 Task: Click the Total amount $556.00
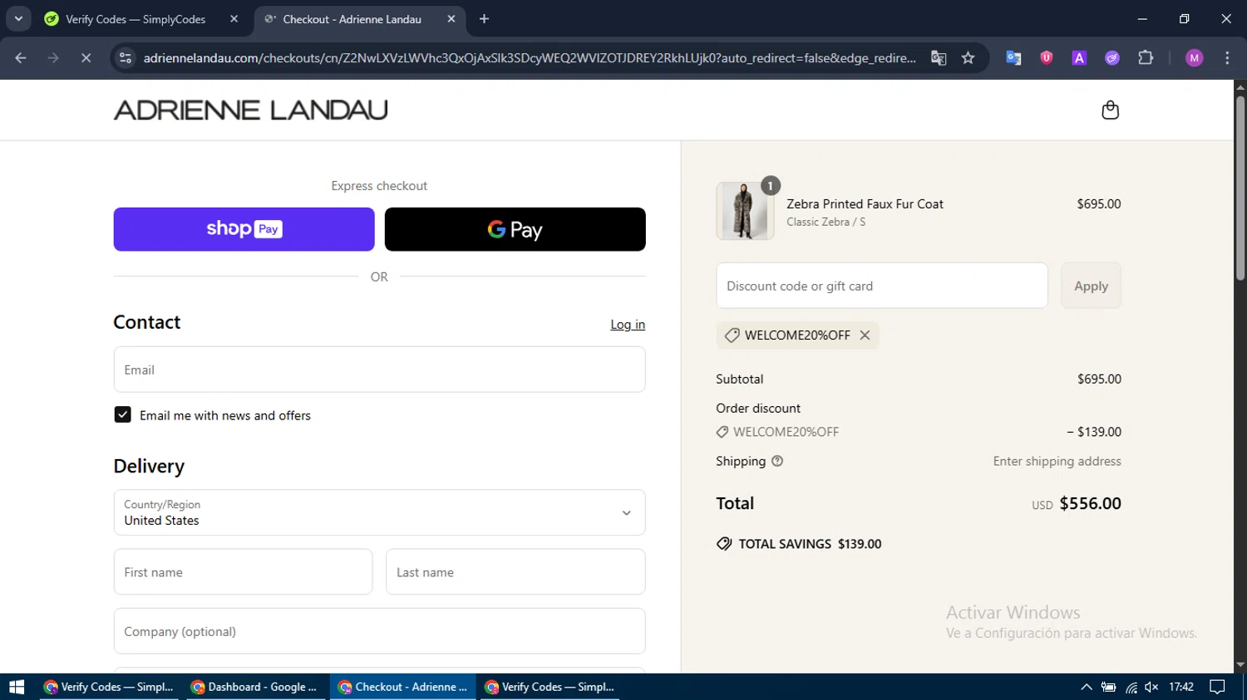[1090, 504]
